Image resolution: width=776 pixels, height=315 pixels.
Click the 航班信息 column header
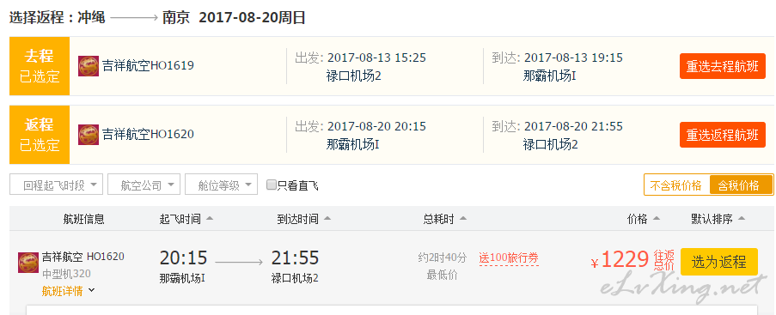tap(84, 219)
